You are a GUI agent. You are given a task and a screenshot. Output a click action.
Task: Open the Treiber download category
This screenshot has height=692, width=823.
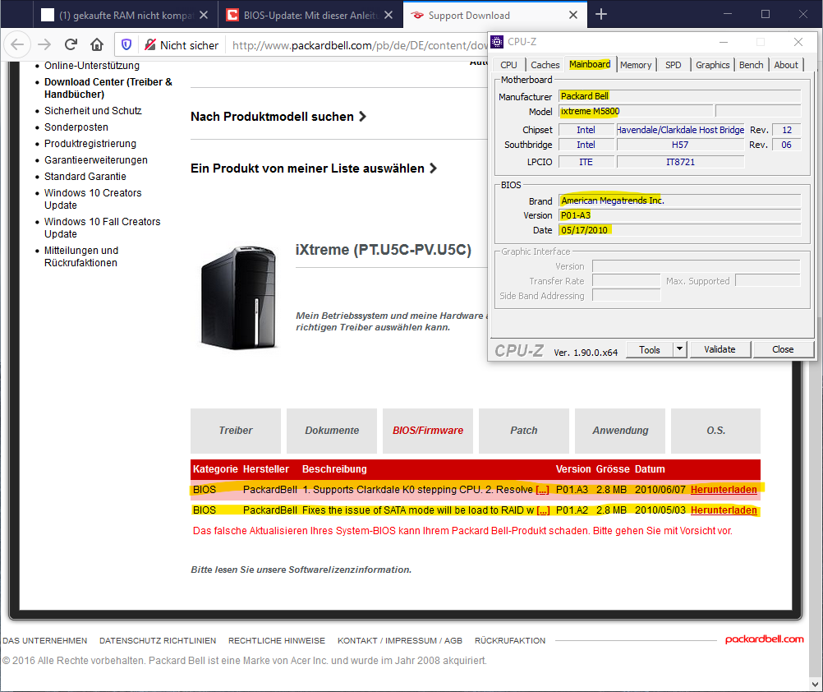coord(236,431)
